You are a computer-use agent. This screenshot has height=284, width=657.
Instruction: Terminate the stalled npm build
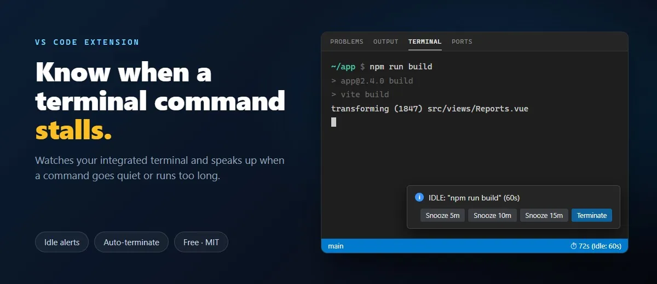point(592,215)
